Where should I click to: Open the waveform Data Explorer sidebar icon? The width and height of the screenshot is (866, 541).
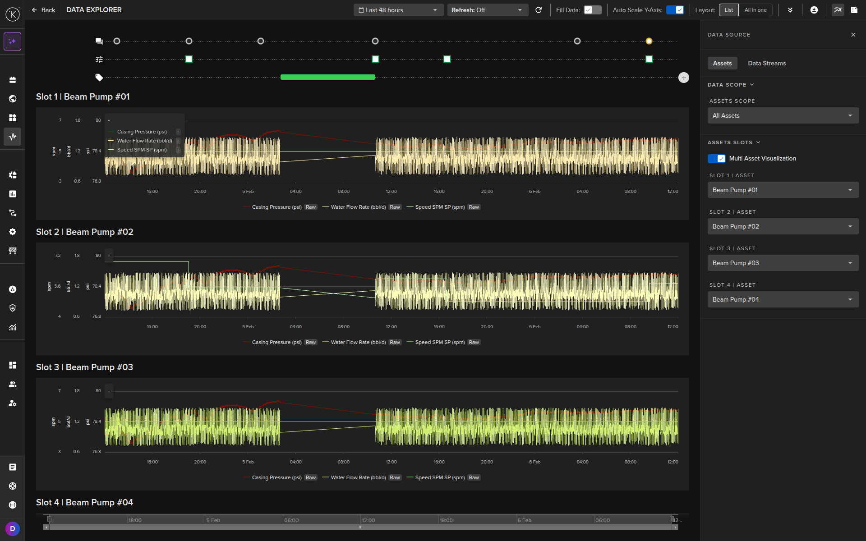[13, 136]
